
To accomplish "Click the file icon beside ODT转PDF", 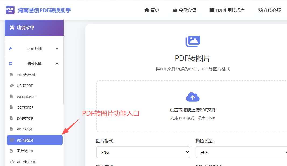I will click(11, 107).
